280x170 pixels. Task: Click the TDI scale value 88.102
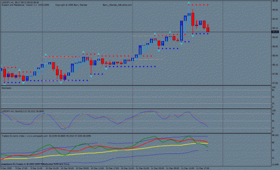275,135
